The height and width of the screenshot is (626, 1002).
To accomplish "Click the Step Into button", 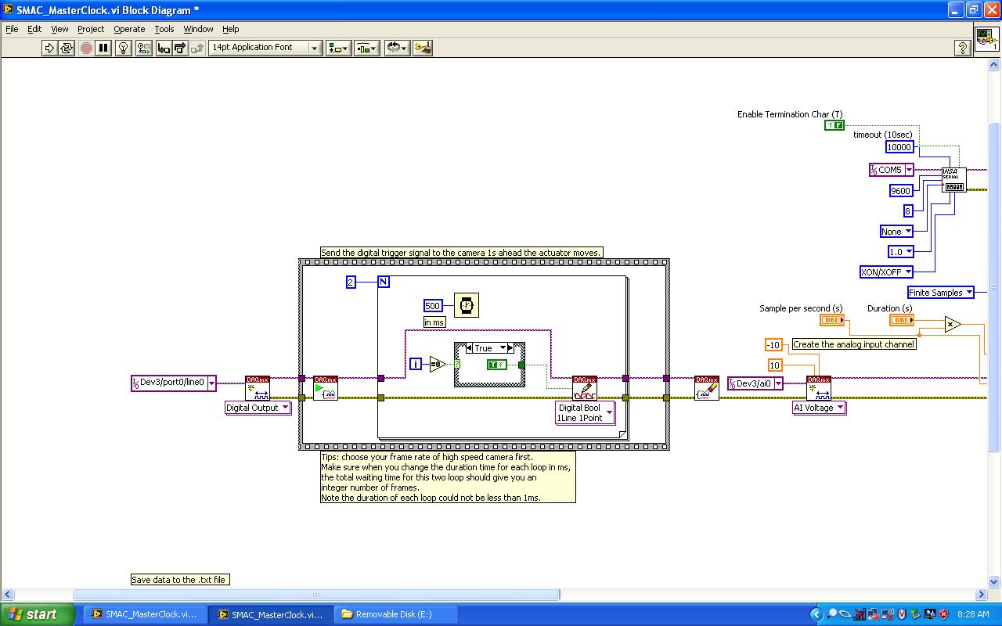I will 164,48.
